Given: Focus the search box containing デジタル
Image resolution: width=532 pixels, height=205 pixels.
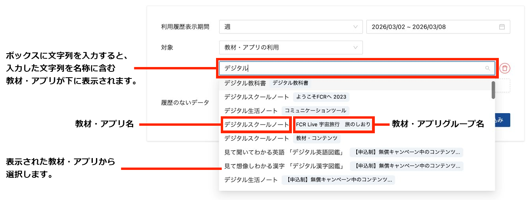Looking at the screenshot, I should tap(352, 68).
